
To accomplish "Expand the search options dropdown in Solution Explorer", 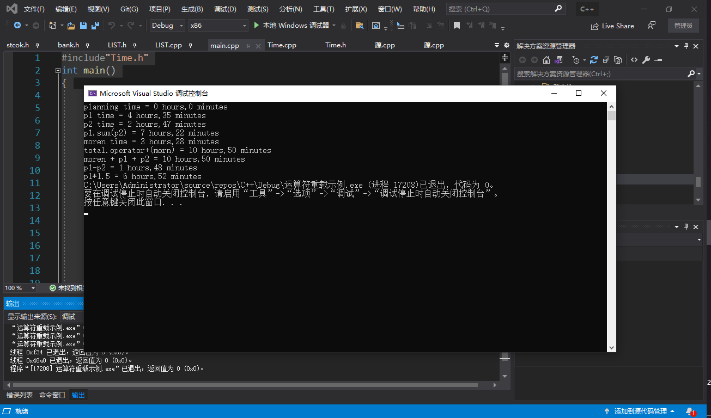I will point(699,73).
